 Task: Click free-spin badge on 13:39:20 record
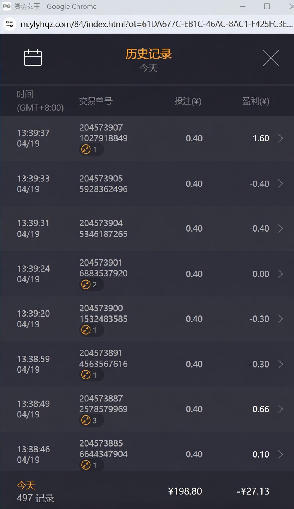[x=91, y=330]
